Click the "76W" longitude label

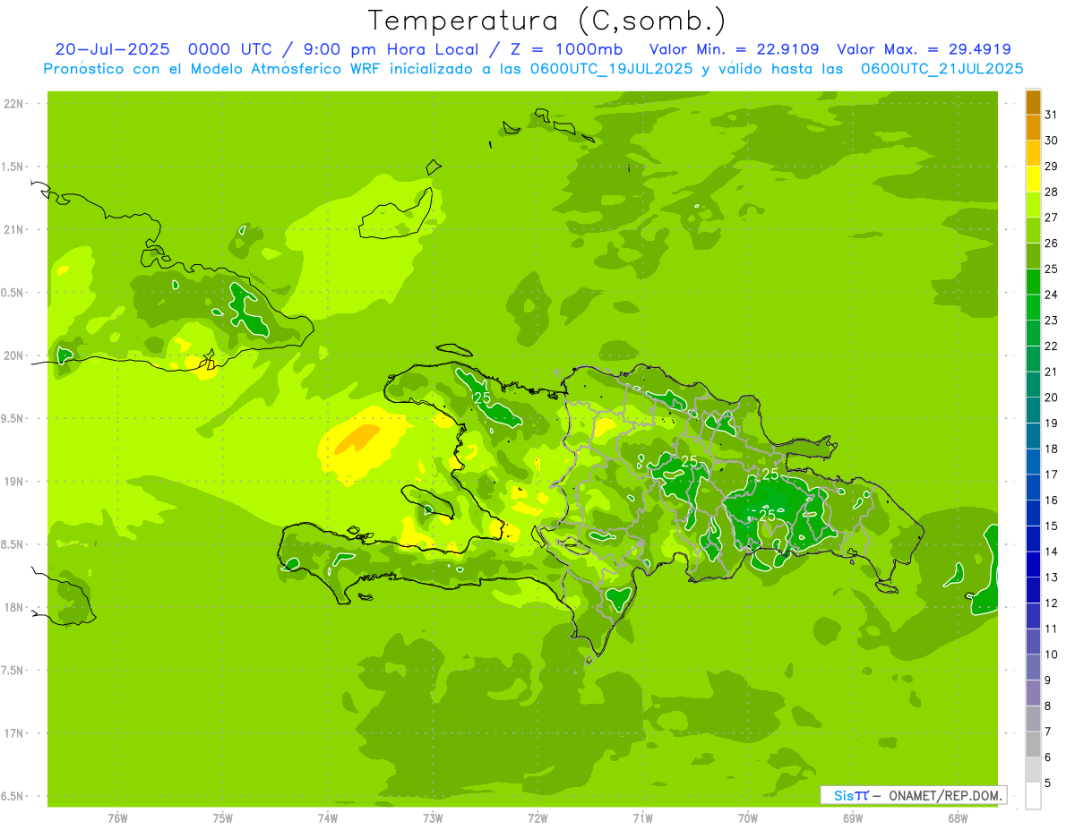(x=117, y=818)
